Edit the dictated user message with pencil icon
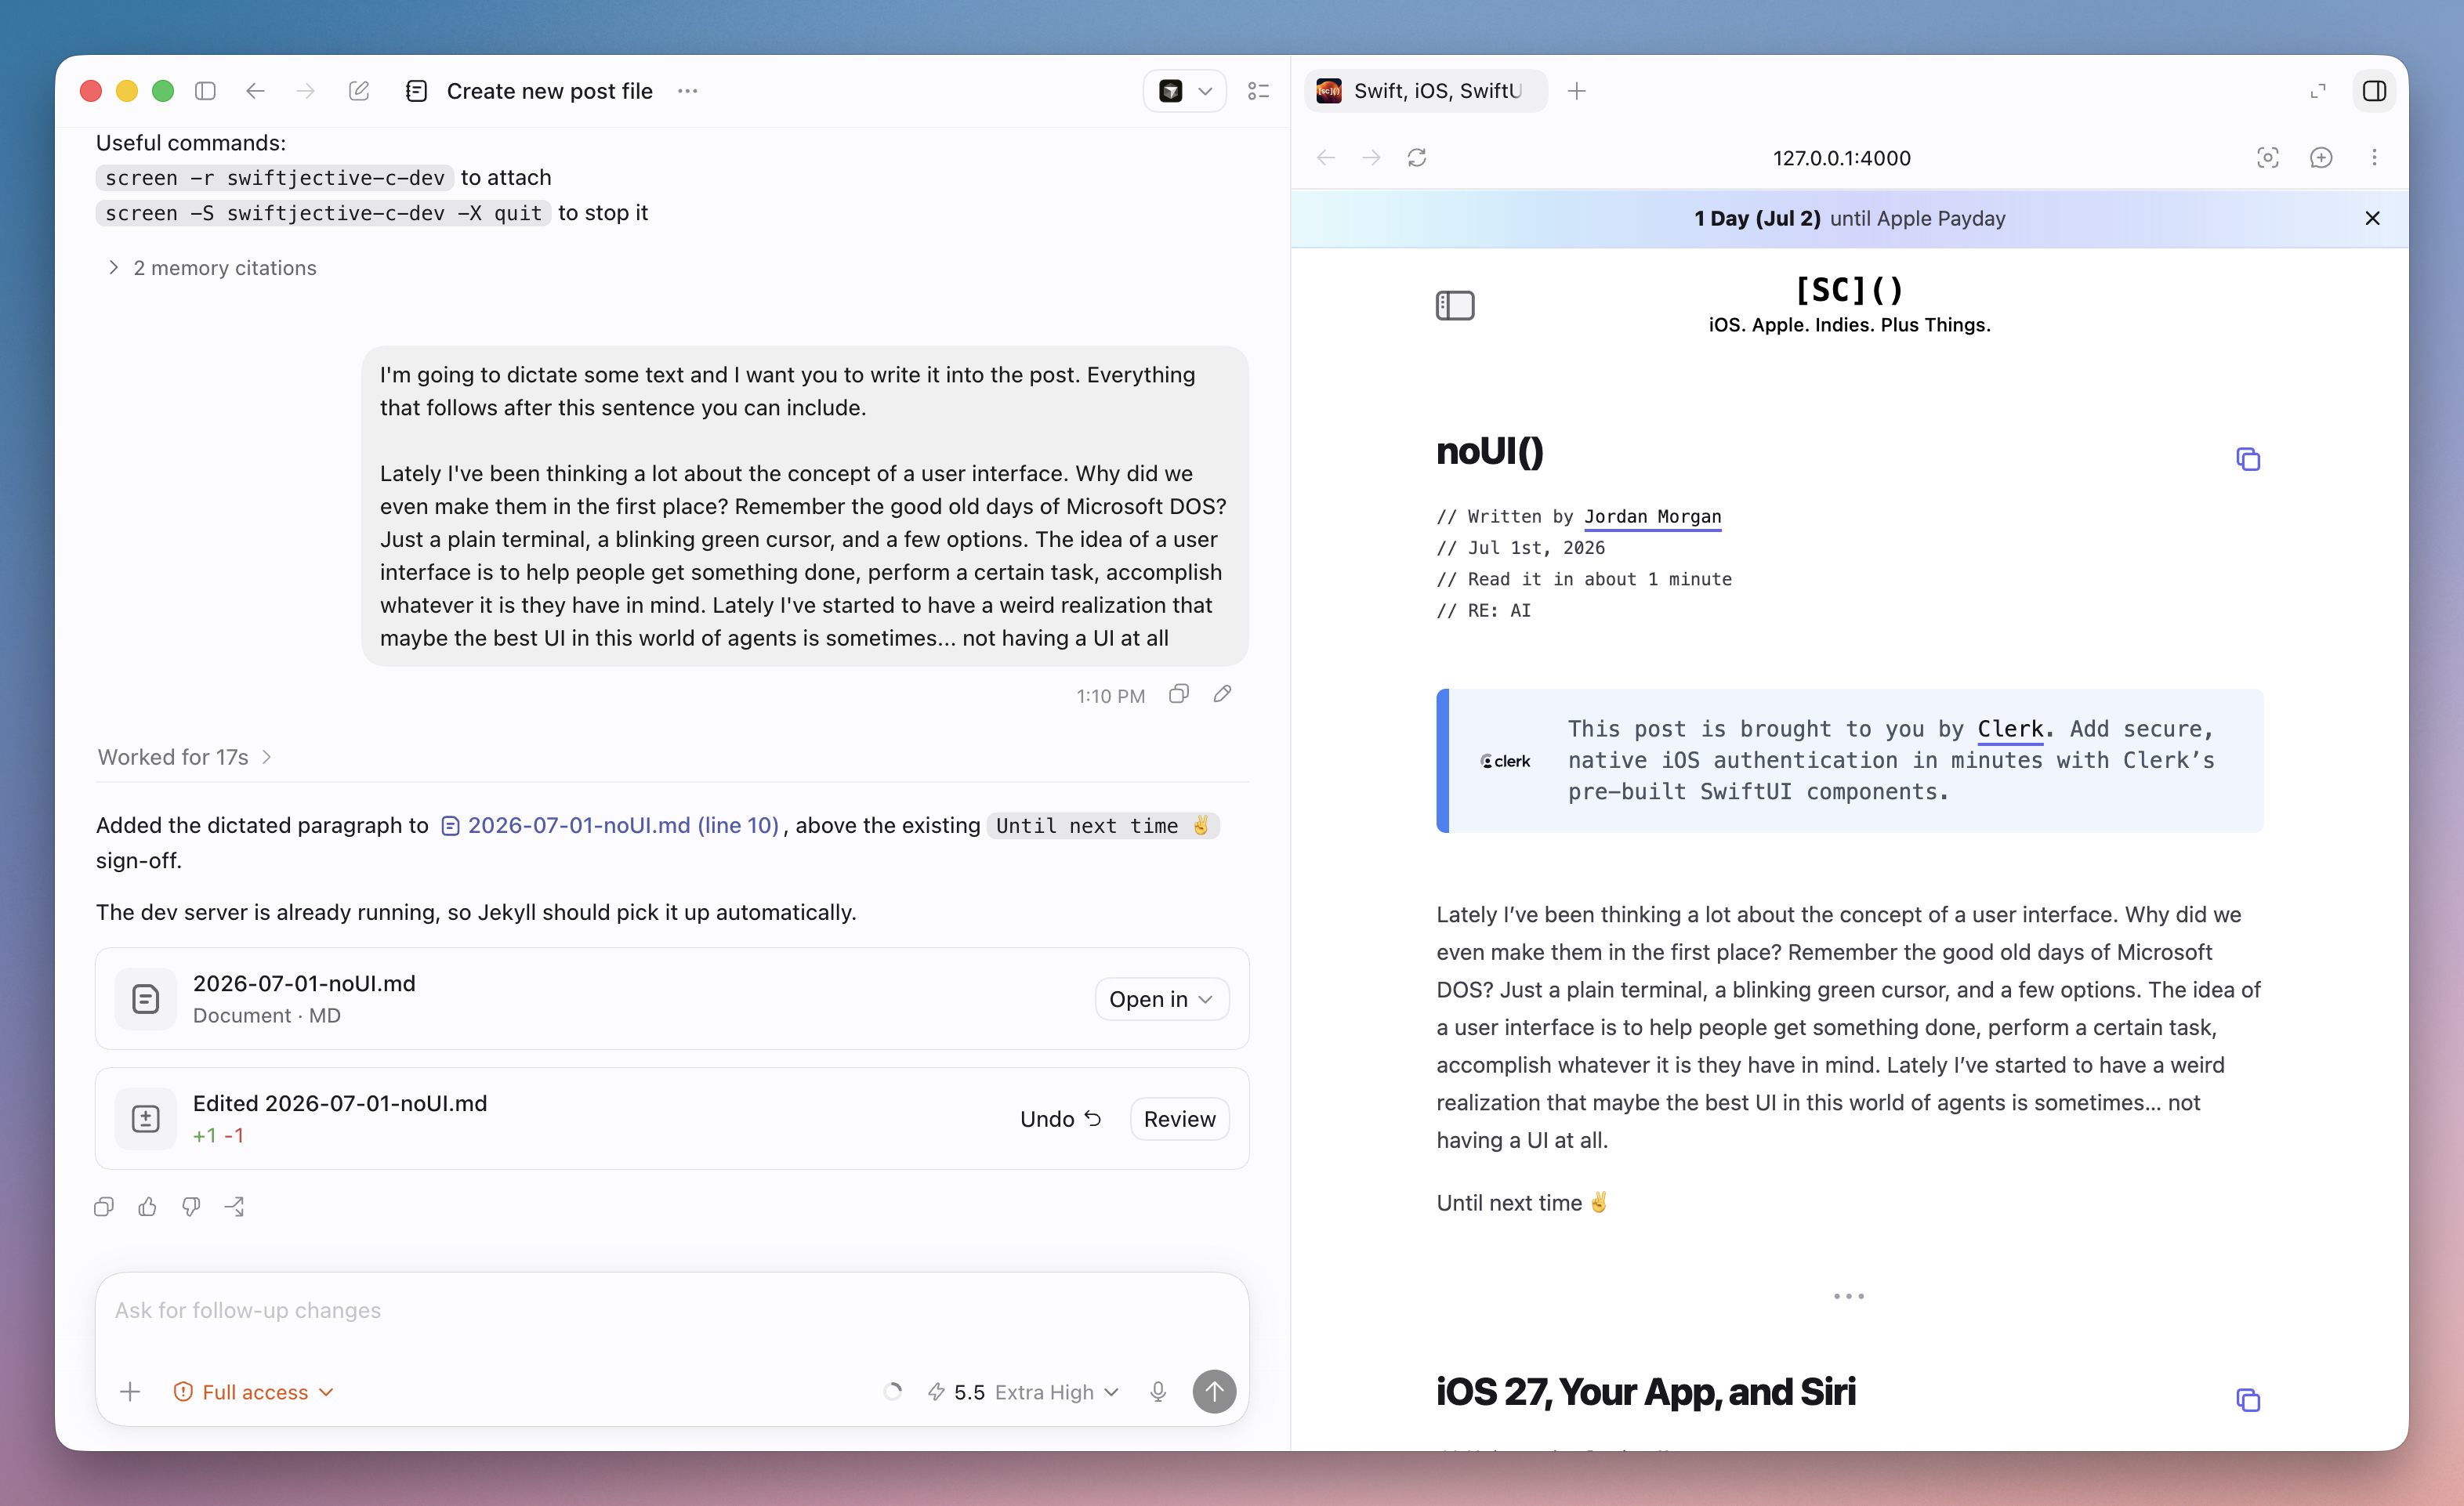 [1222, 694]
